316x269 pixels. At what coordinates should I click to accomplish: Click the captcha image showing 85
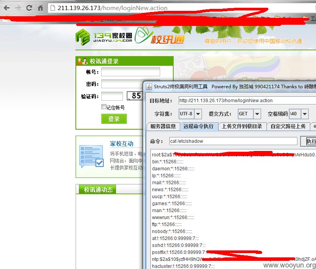point(135,96)
